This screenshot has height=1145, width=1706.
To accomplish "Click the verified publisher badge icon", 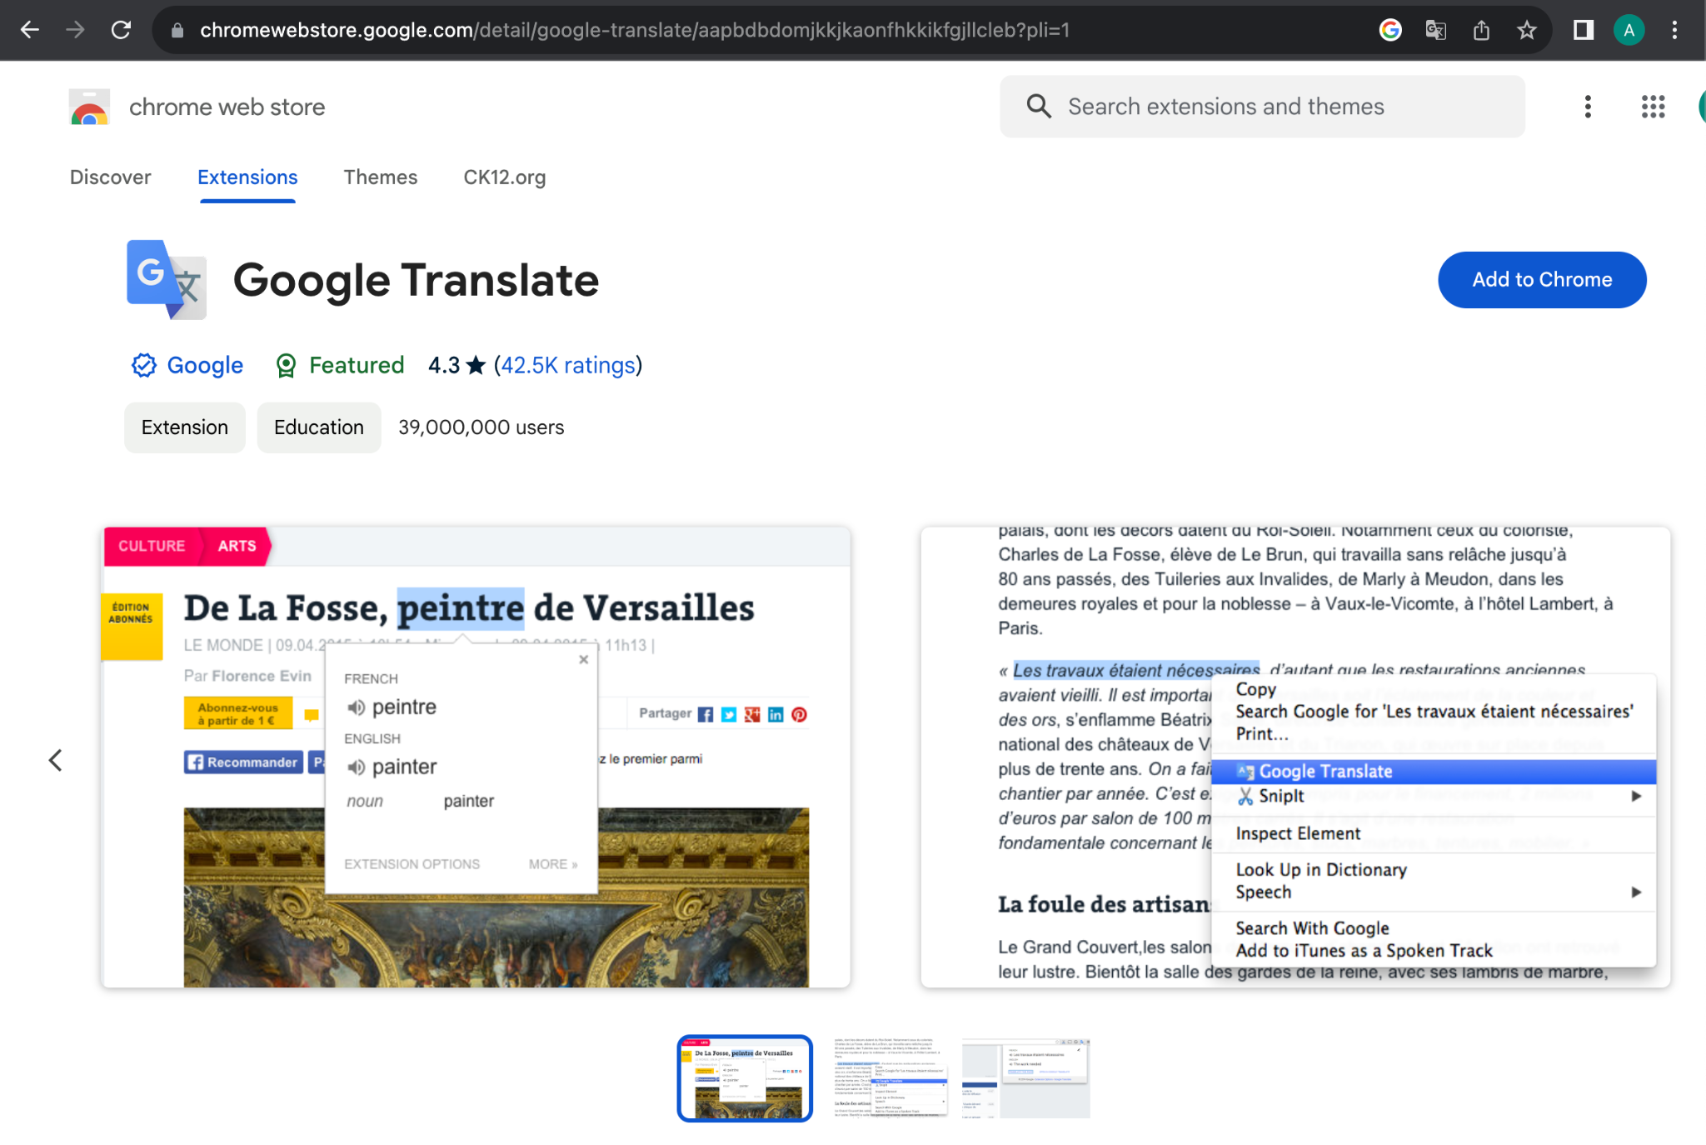I will [x=144, y=365].
